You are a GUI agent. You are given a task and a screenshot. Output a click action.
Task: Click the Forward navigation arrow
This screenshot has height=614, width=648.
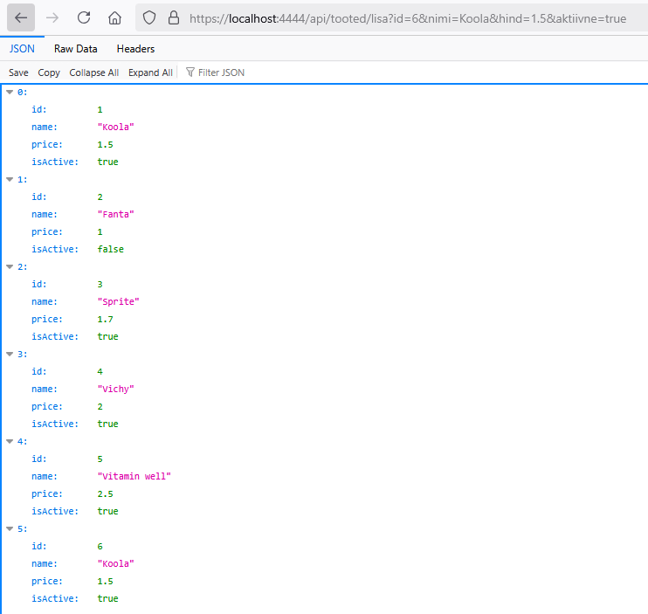(52, 17)
